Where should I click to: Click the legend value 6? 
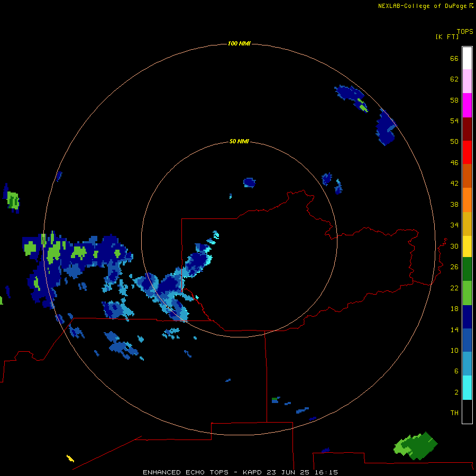(x=456, y=371)
